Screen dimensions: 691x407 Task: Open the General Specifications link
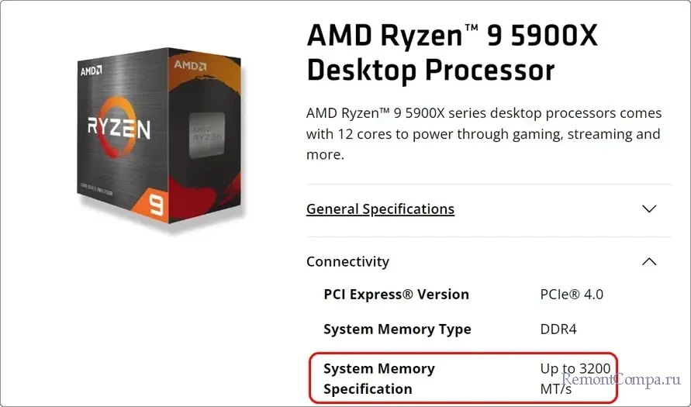click(380, 209)
